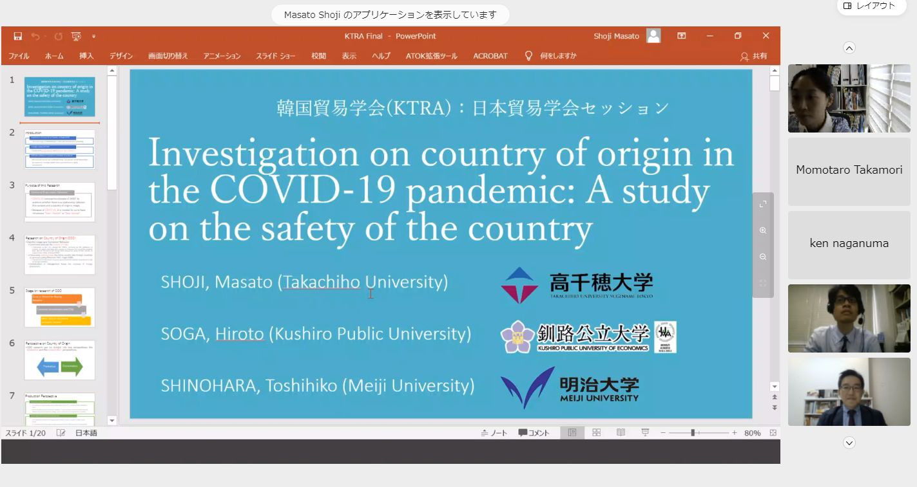Click the 高千穂大学 logo image
This screenshot has height=487, width=917.
[577, 285]
